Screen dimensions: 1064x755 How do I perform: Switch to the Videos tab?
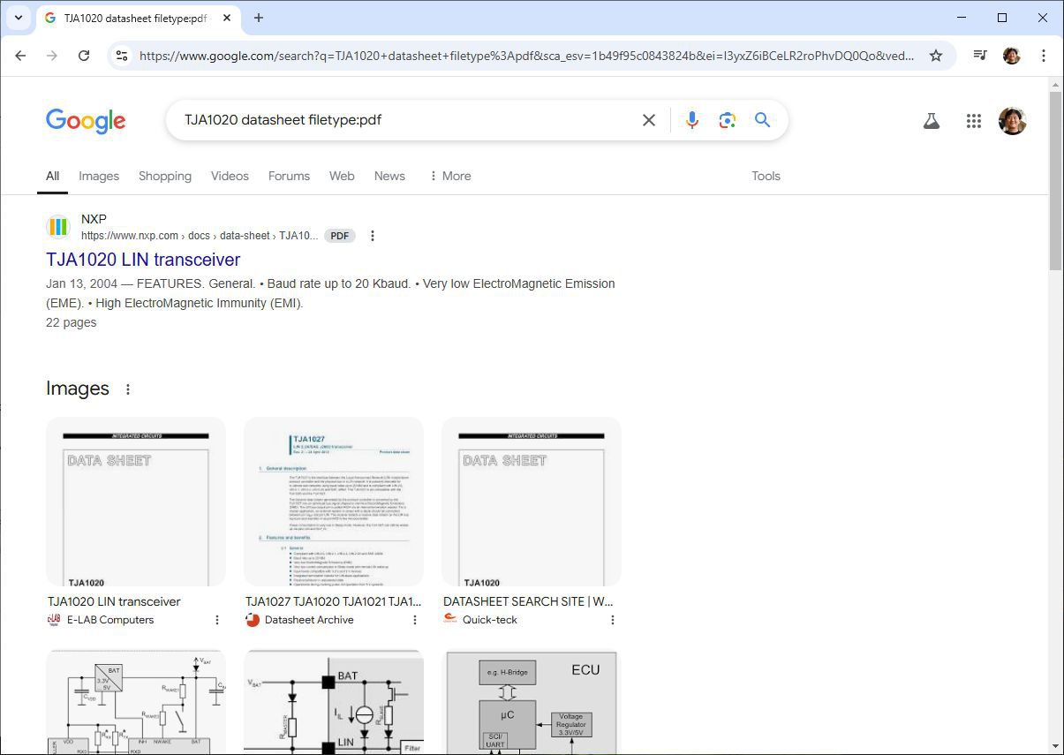[x=230, y=176]
